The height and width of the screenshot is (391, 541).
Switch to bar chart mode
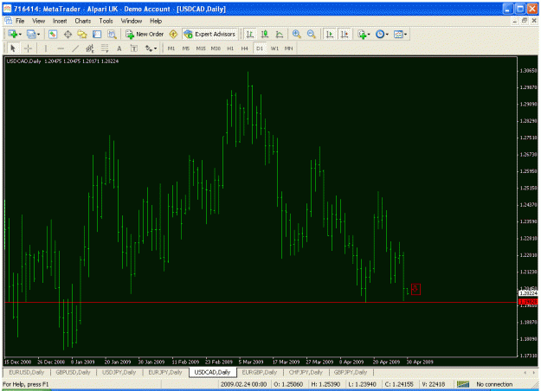click(x=250, y=34)
